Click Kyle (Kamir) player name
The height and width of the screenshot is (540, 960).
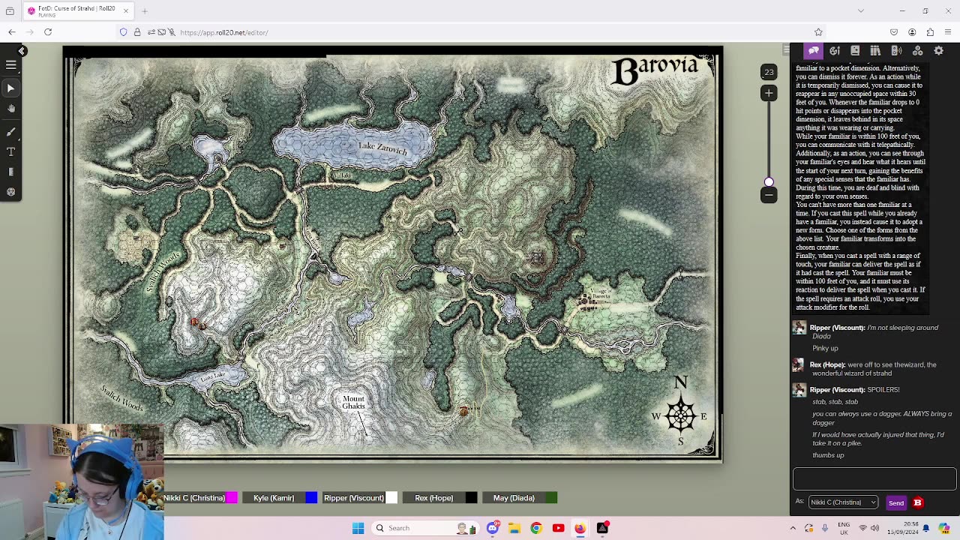click(x=274, y=498)
